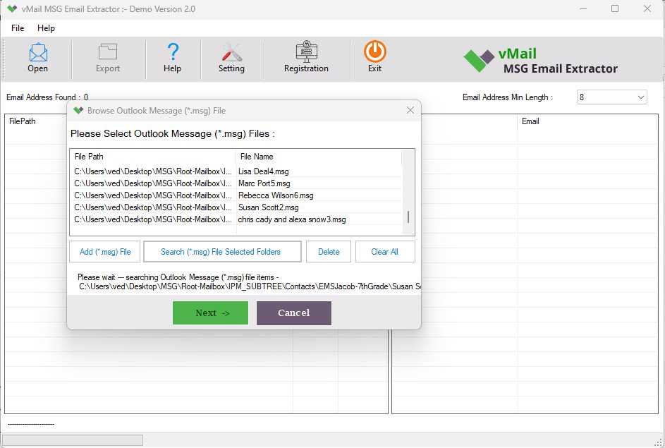This screenshot has width=665, height=448.
Task: Open Setting tools icon
Action: click(x=231, y=52)
